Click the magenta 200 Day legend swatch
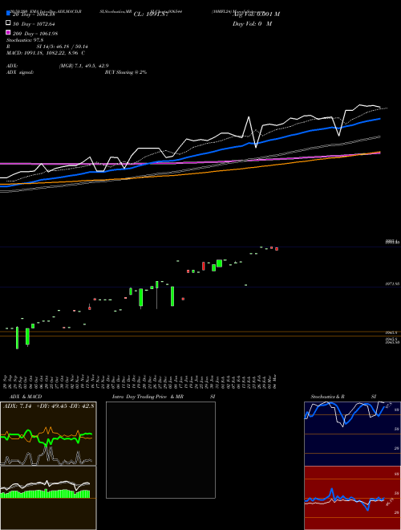 tap(9, 32)
